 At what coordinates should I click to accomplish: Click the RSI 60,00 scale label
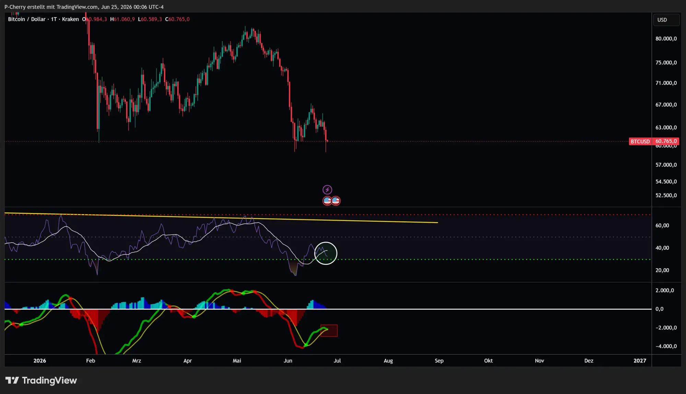click(x=662, y=225)
